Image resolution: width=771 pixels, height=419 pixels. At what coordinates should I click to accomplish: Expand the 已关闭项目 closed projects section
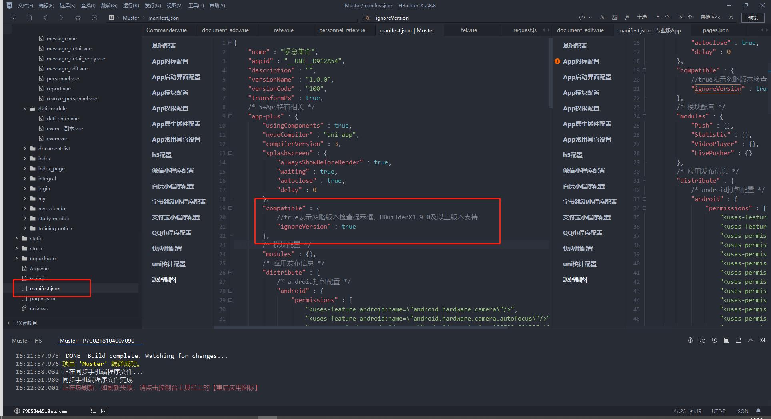tap(9, 323)
